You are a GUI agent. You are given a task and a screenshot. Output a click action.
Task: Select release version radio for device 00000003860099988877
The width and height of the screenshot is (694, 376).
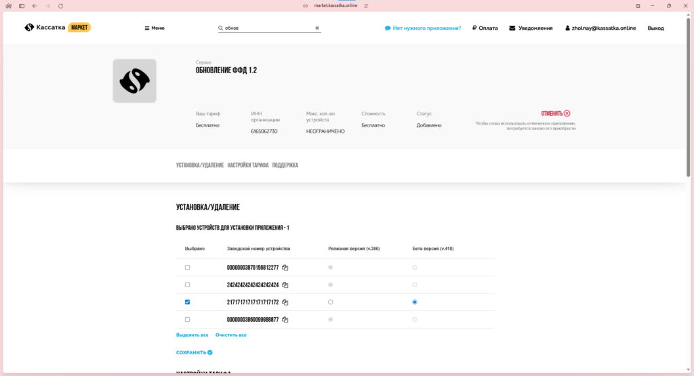tap(330, 319)
